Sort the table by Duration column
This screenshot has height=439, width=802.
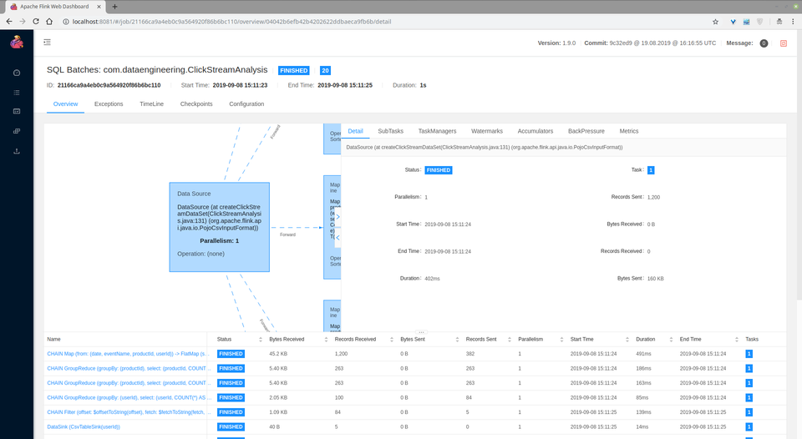(671, 340)
